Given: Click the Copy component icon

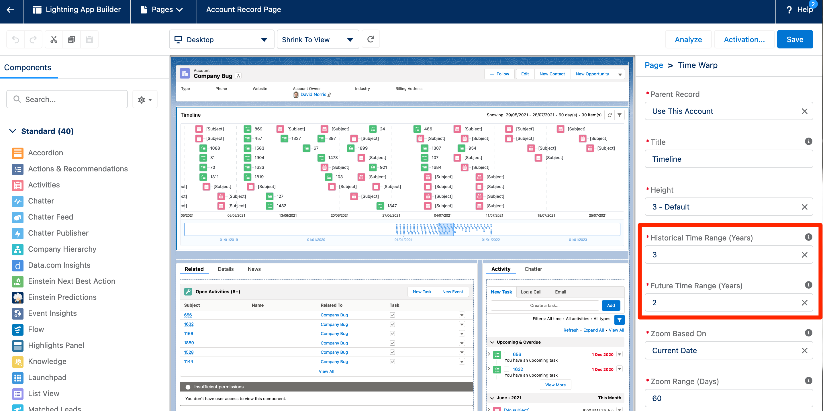Looking at the screenshot, I should 72,39.
